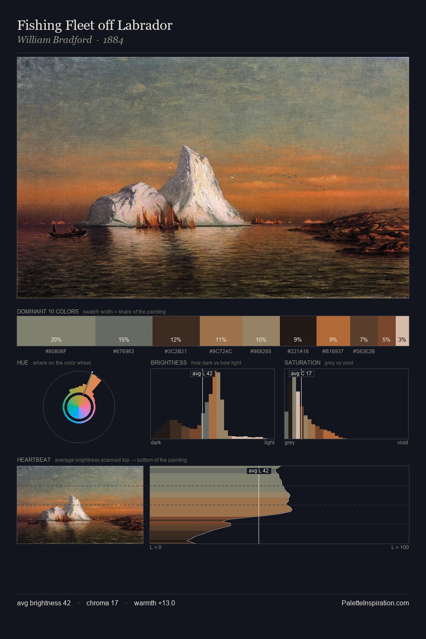This screenshot has height=639, width=426.
Task: Click the HUE section heading
Action: 23,363
